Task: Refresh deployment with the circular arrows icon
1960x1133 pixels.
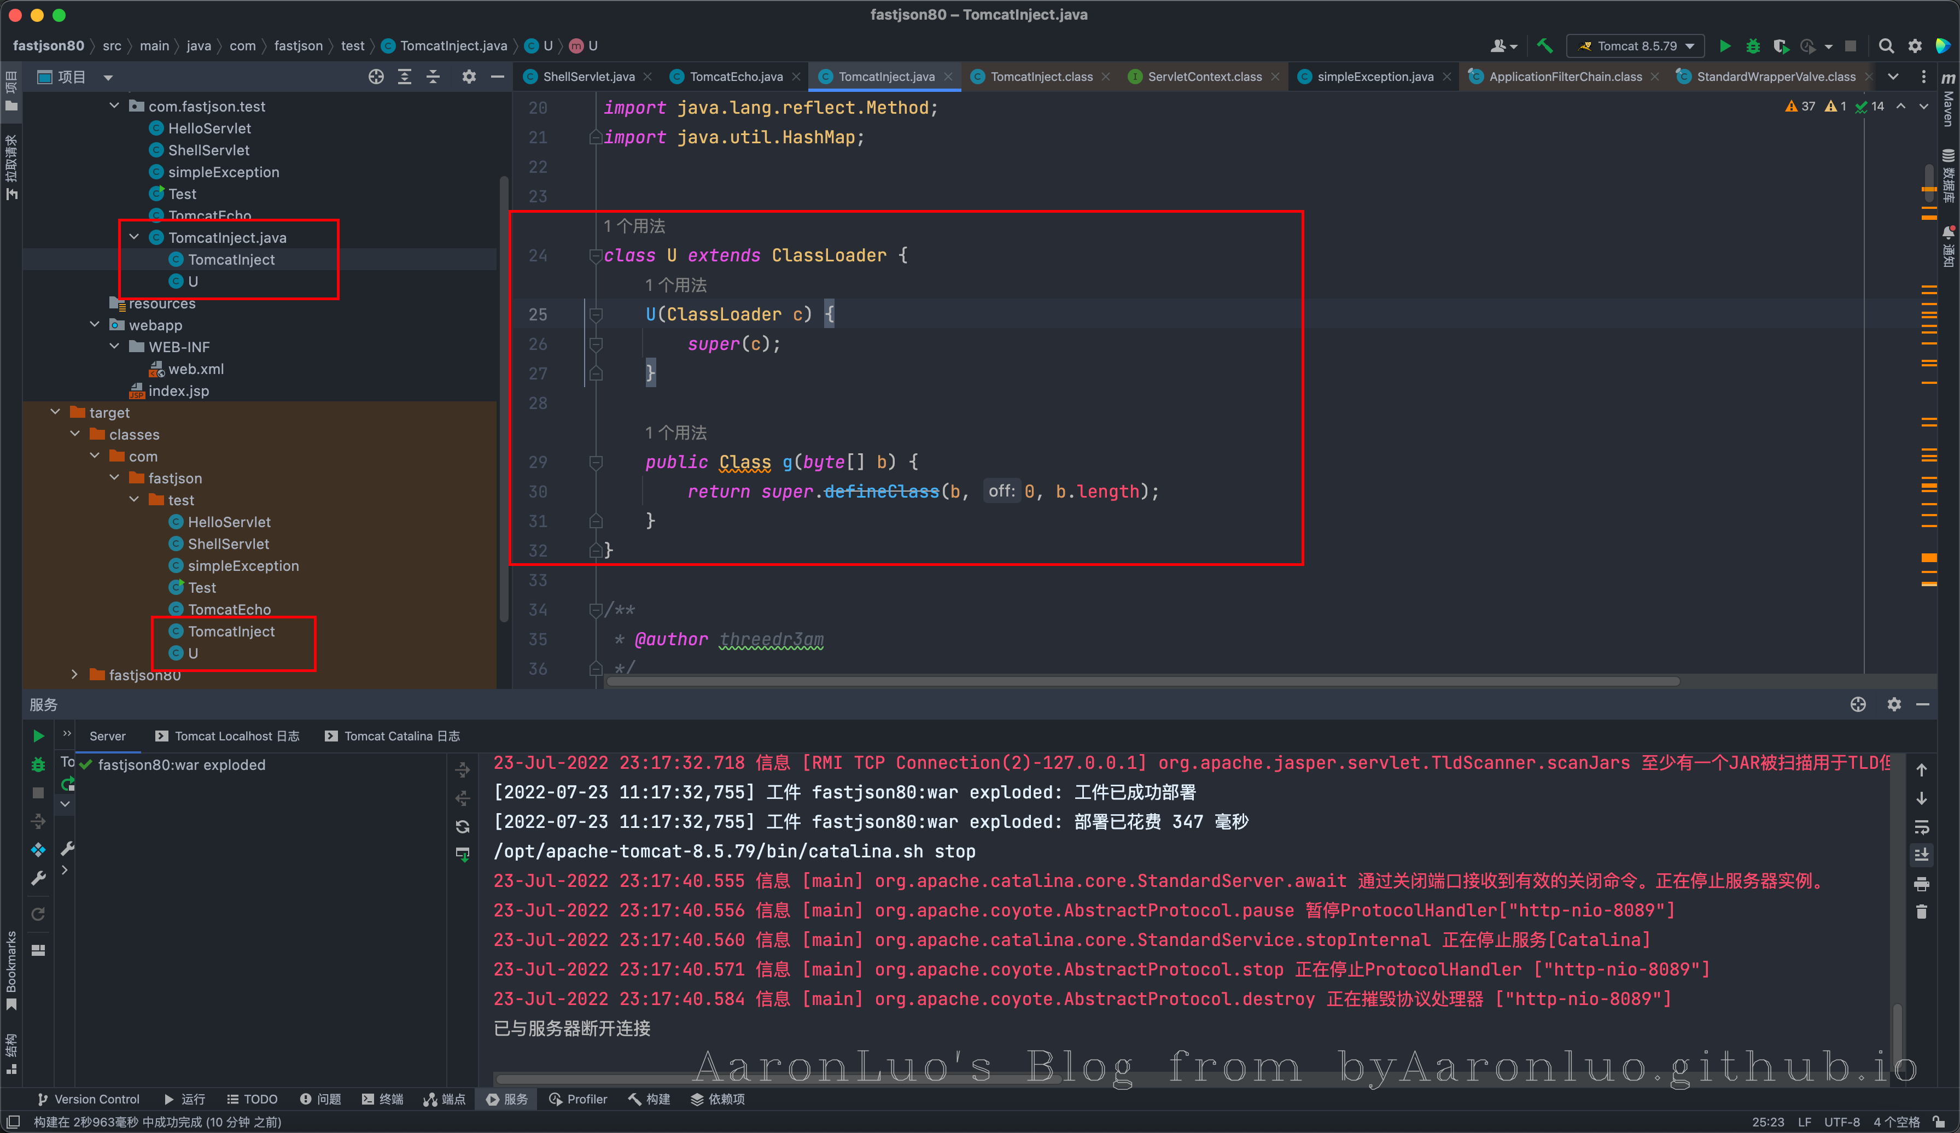Action: (x=463, y=826)
